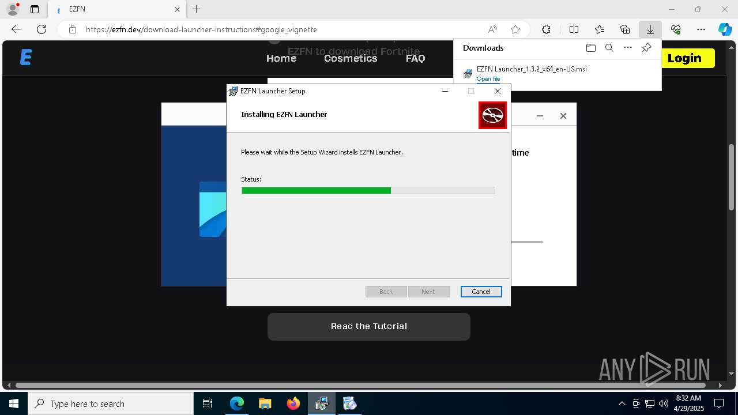
Task: Click the address bar URL
Action: tap(201, 29)
